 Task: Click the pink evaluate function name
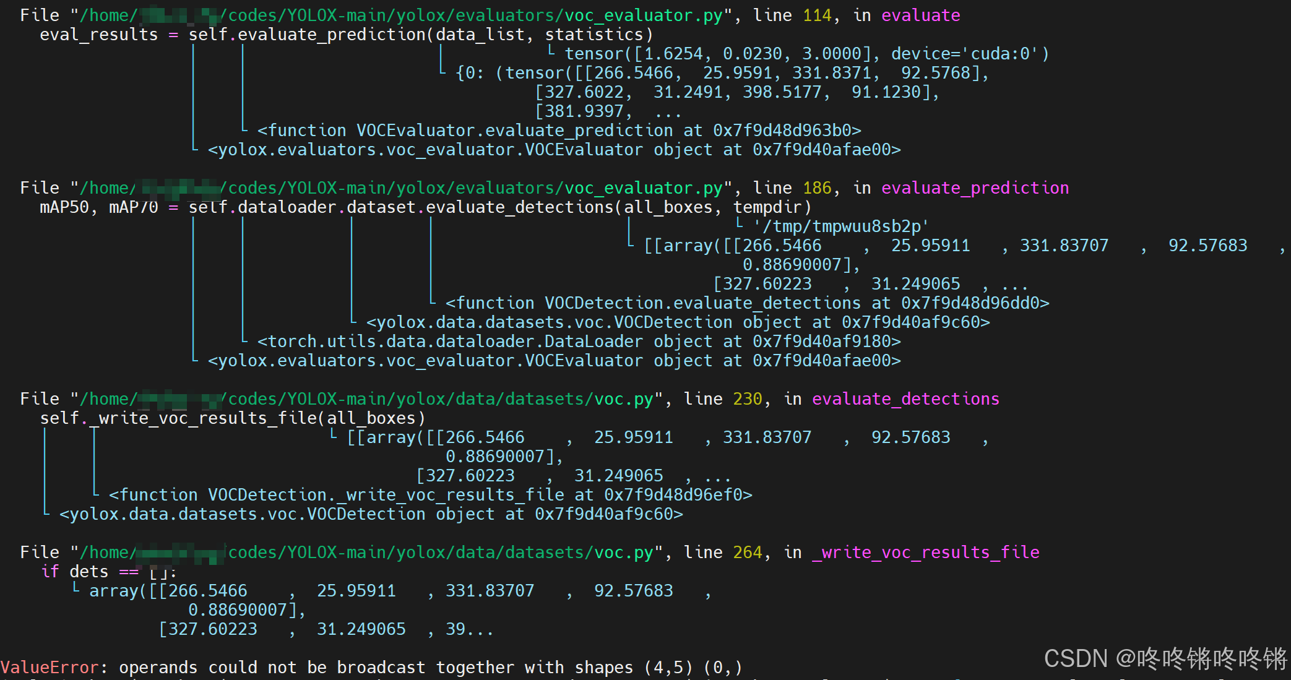click(x=920, y=15)
